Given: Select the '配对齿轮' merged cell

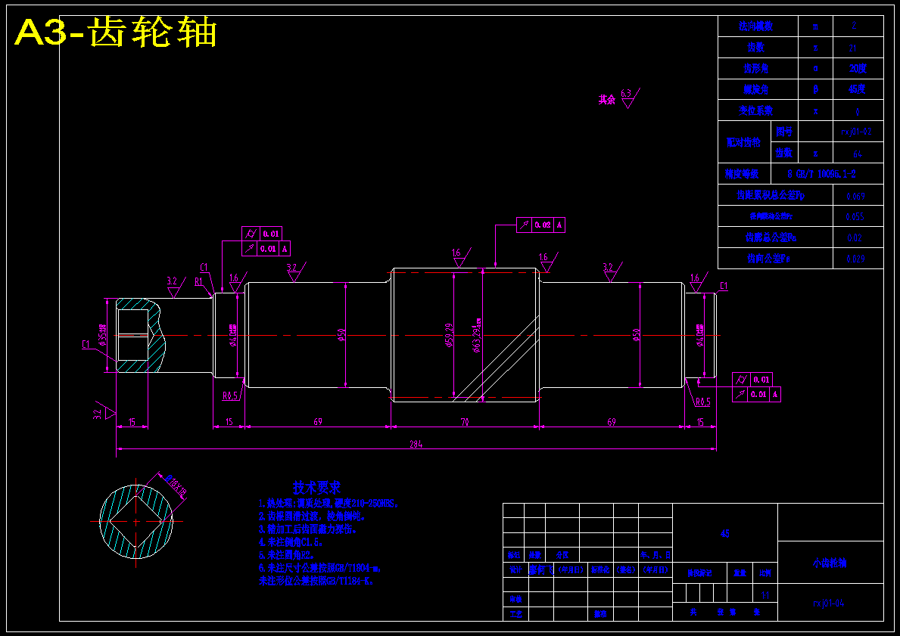Looking at the screenshot, I should [x=743, y=142].
